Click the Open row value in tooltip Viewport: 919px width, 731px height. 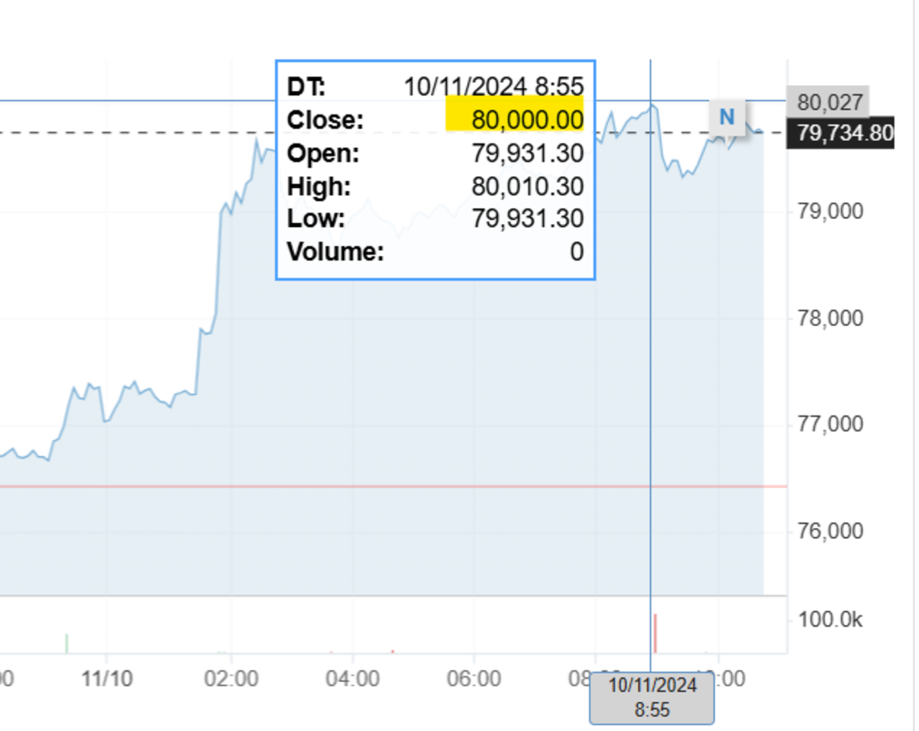527,153
